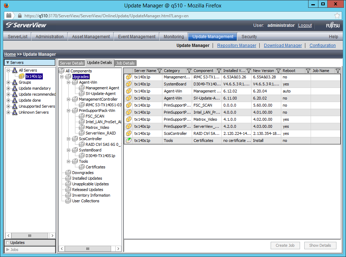The width and height of the screenshot is (346, 257).
Task: Click the Inventory Information stack icon
Action: point(68,195)
